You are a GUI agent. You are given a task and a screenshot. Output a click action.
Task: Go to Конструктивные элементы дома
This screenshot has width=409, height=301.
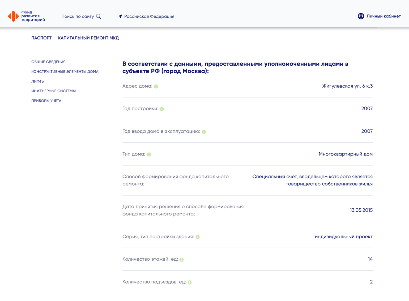pos(65,71)
